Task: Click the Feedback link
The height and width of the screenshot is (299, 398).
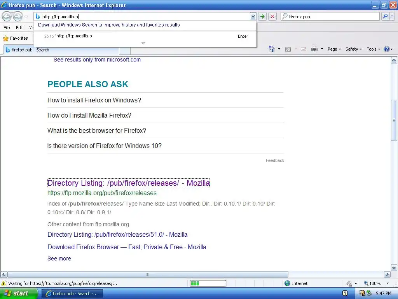Action: (275, 160)
